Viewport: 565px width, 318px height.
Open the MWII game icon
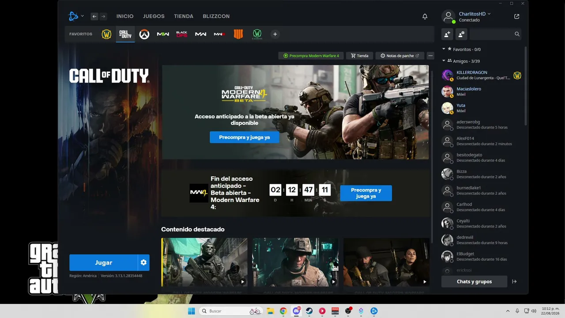pyautogui.click(x=163, y=34)
